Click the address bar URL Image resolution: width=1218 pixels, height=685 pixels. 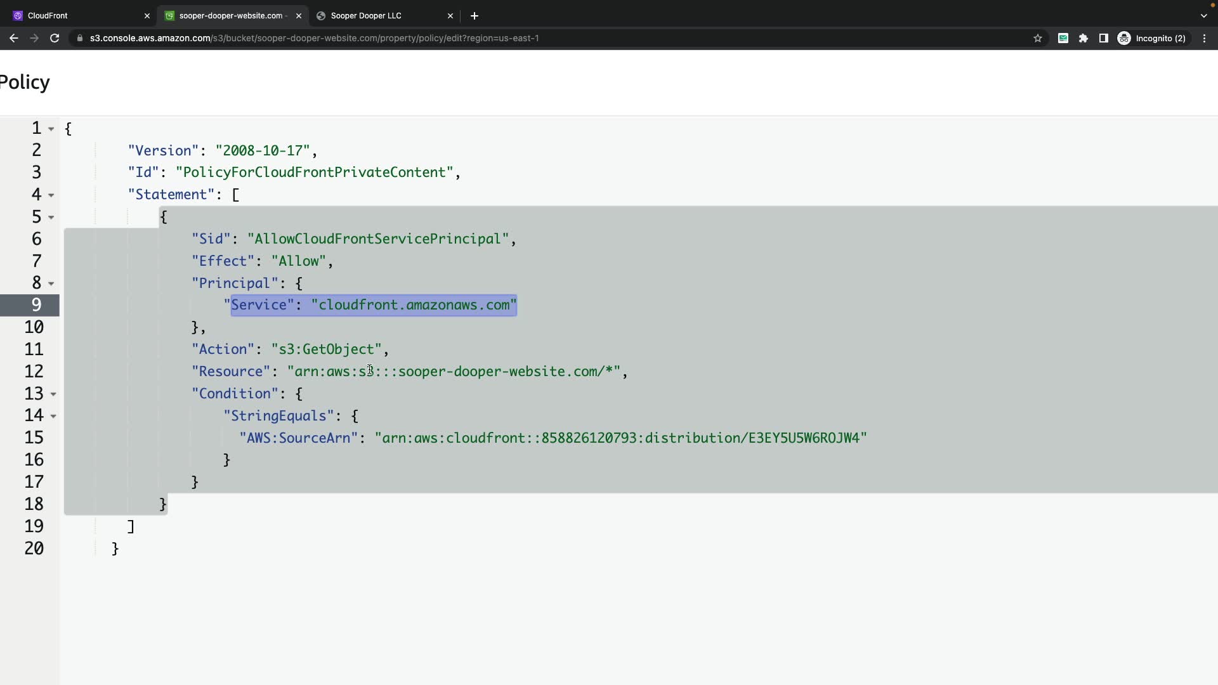[314, 38]
